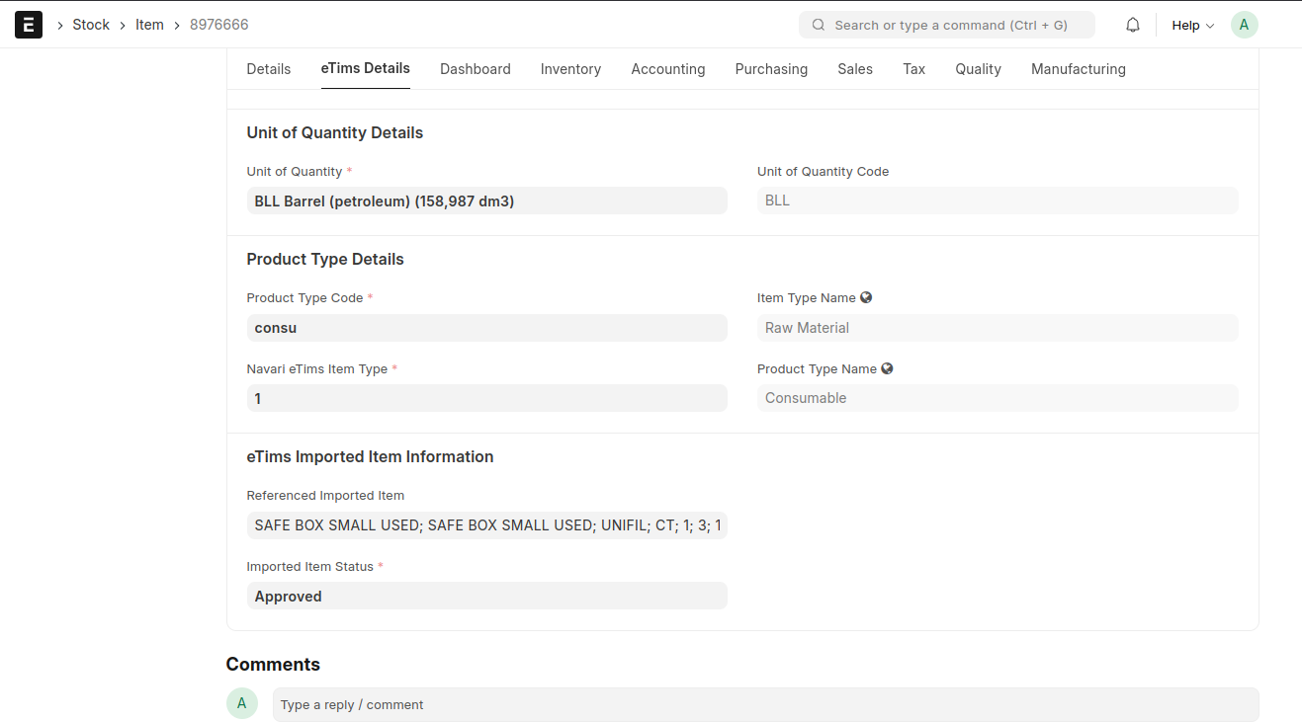Open the Imported Item Status field
The width and height of the screenshot is (1302, 722).
tap(487, 596)
